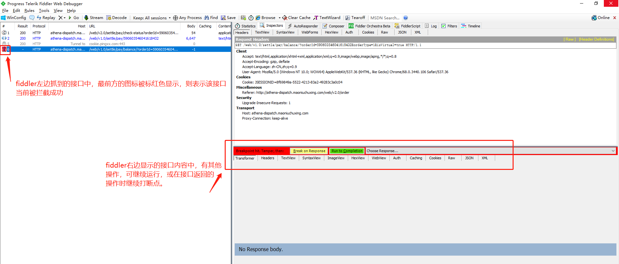Open the Log tab
The height and width of the screenshot is (264, 619).
(431, 26)
